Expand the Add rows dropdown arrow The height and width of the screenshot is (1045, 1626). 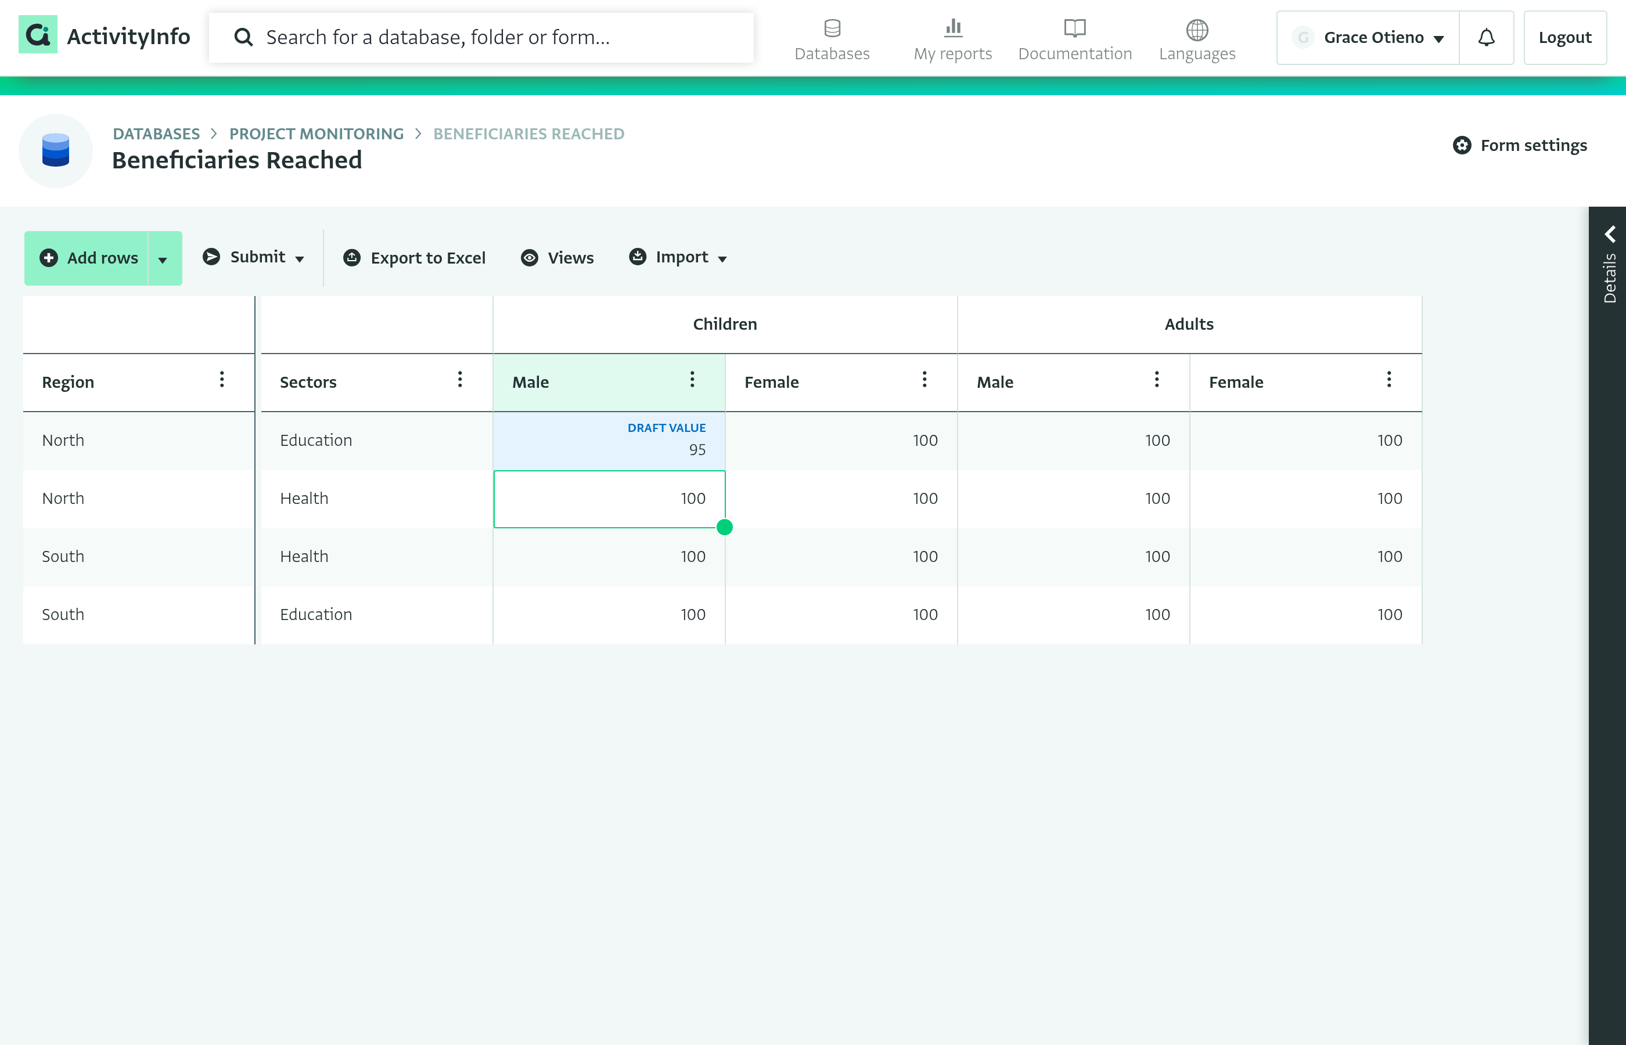163,258
